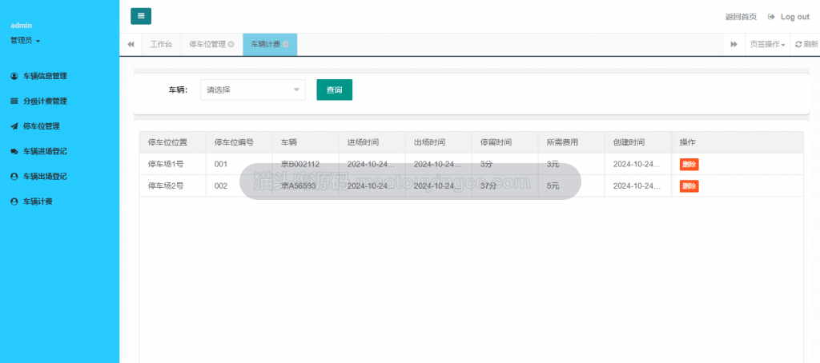Click the 创建时间 column header
Viewport: 820px width, 363px height.
(x=637, y=142)
